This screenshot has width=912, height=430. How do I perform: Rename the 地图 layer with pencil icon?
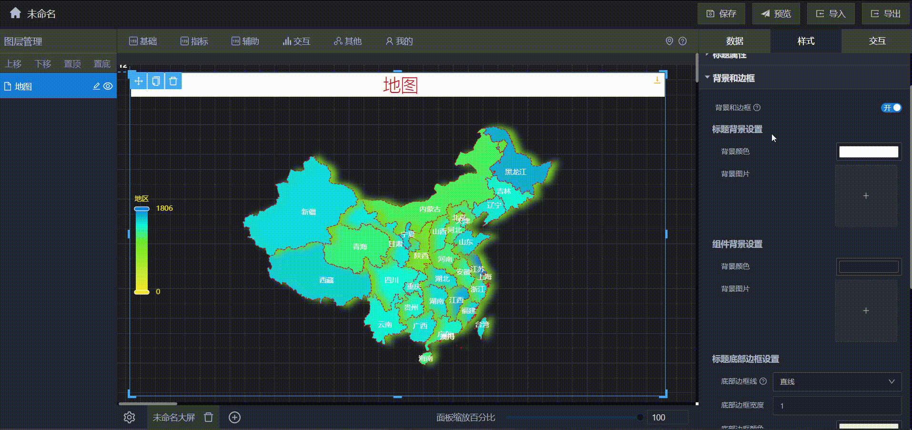pyautogui.click(x=97, y=86)
